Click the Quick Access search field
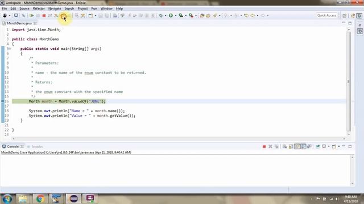 326,15
